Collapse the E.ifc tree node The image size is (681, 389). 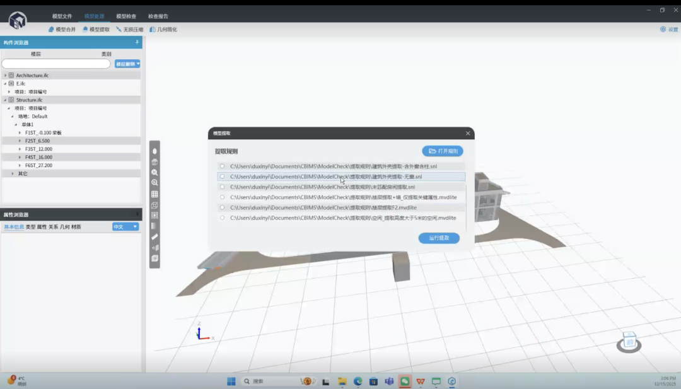click(5, 83)
